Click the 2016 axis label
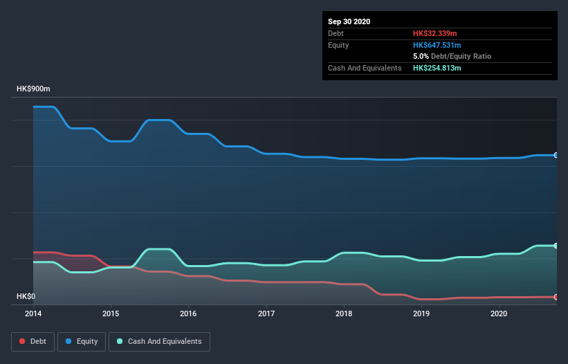This screenshot has width=568, height=364. (188, 313)
